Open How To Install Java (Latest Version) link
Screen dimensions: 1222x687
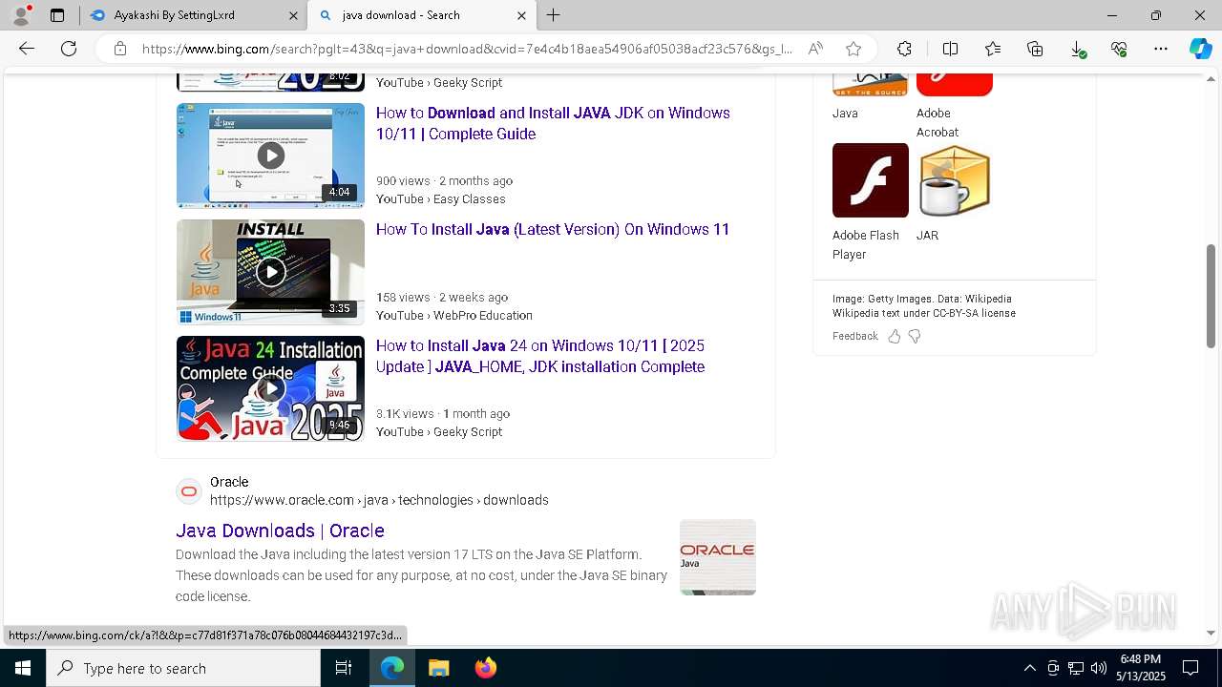tap(553, 229)
